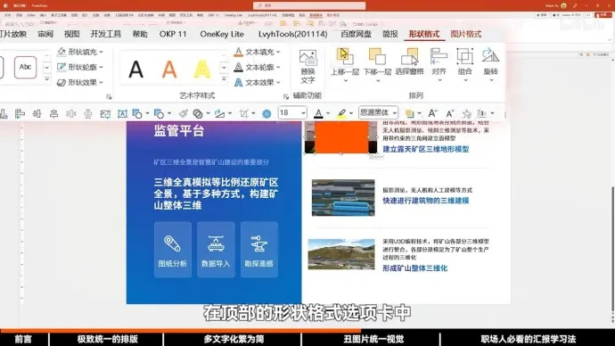Expand the 艺术字样式 dialog launcher
The height and width of the screenshot is (346, 615).
286,96
